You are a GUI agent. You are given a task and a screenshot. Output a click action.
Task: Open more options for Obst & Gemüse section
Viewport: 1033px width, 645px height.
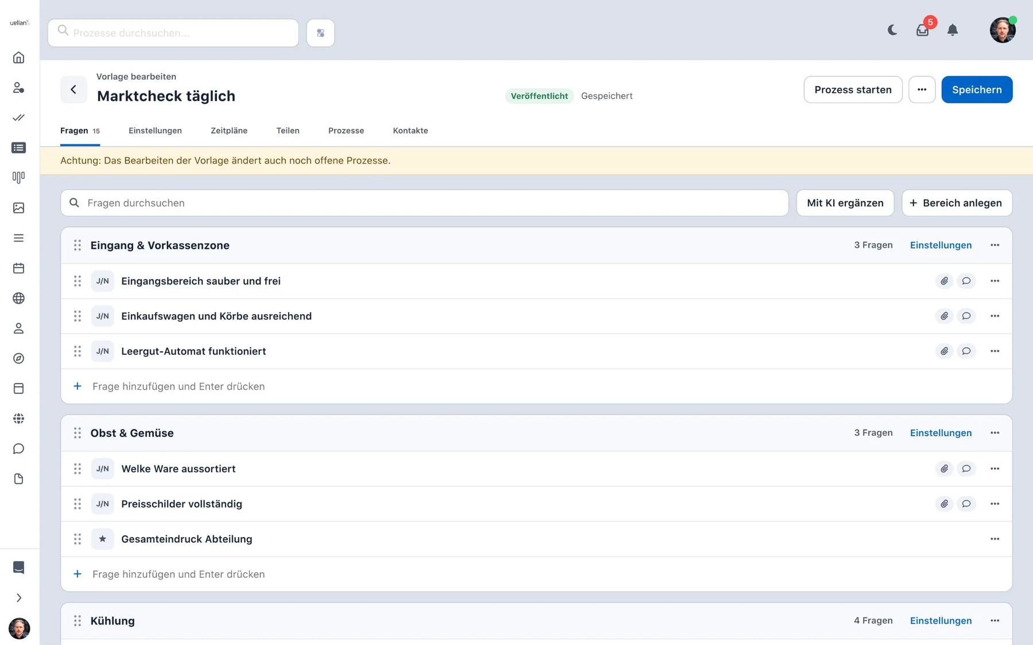[995, 433]
